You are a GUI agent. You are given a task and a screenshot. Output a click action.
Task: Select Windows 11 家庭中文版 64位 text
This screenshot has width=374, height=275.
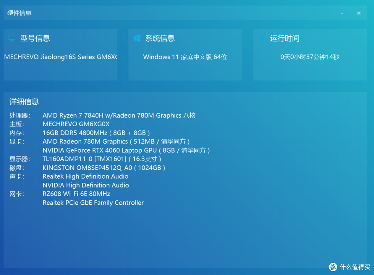pos(185,57)
